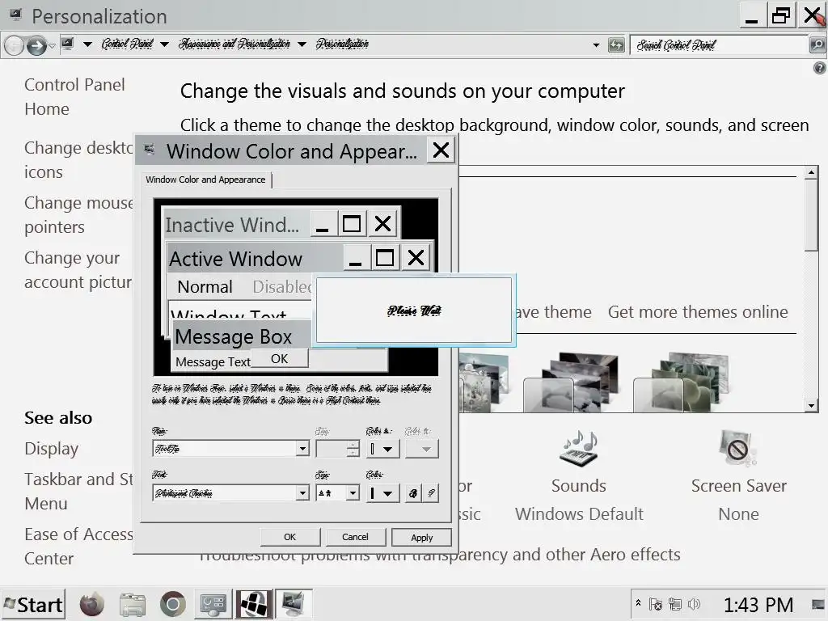Click the Window Color and Appearance dialog title icon
The width and height of the screenshot is (828, 621).
click(x=150, y=150)
